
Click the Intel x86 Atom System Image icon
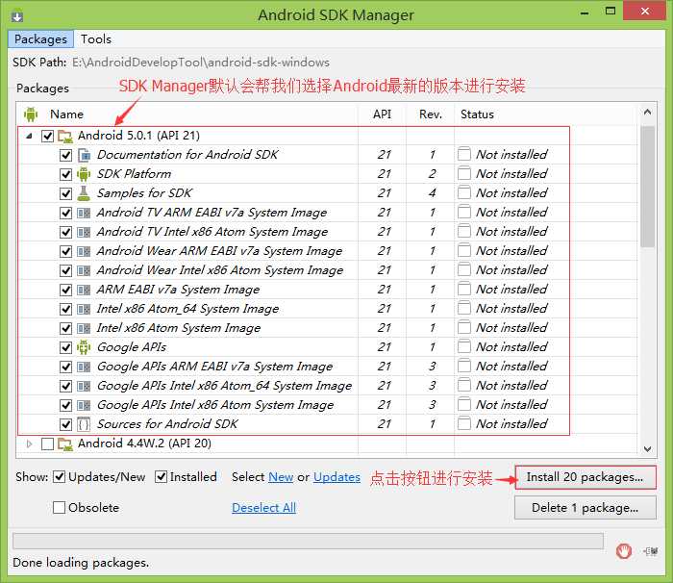click(x=85, y=328)
